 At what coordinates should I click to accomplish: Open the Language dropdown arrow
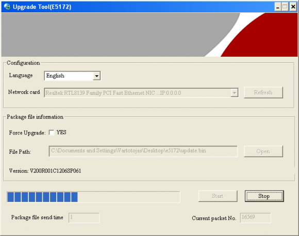(97, 76)
